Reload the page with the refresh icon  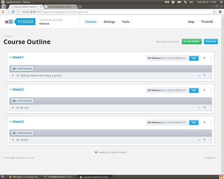pos(13,12)
